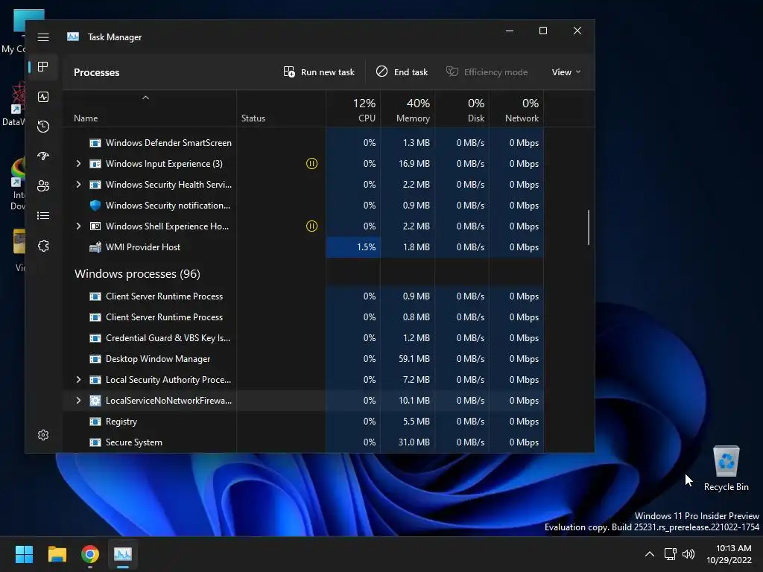
Task: Click the 16.9 MB memory value
Action: [414, 163]
